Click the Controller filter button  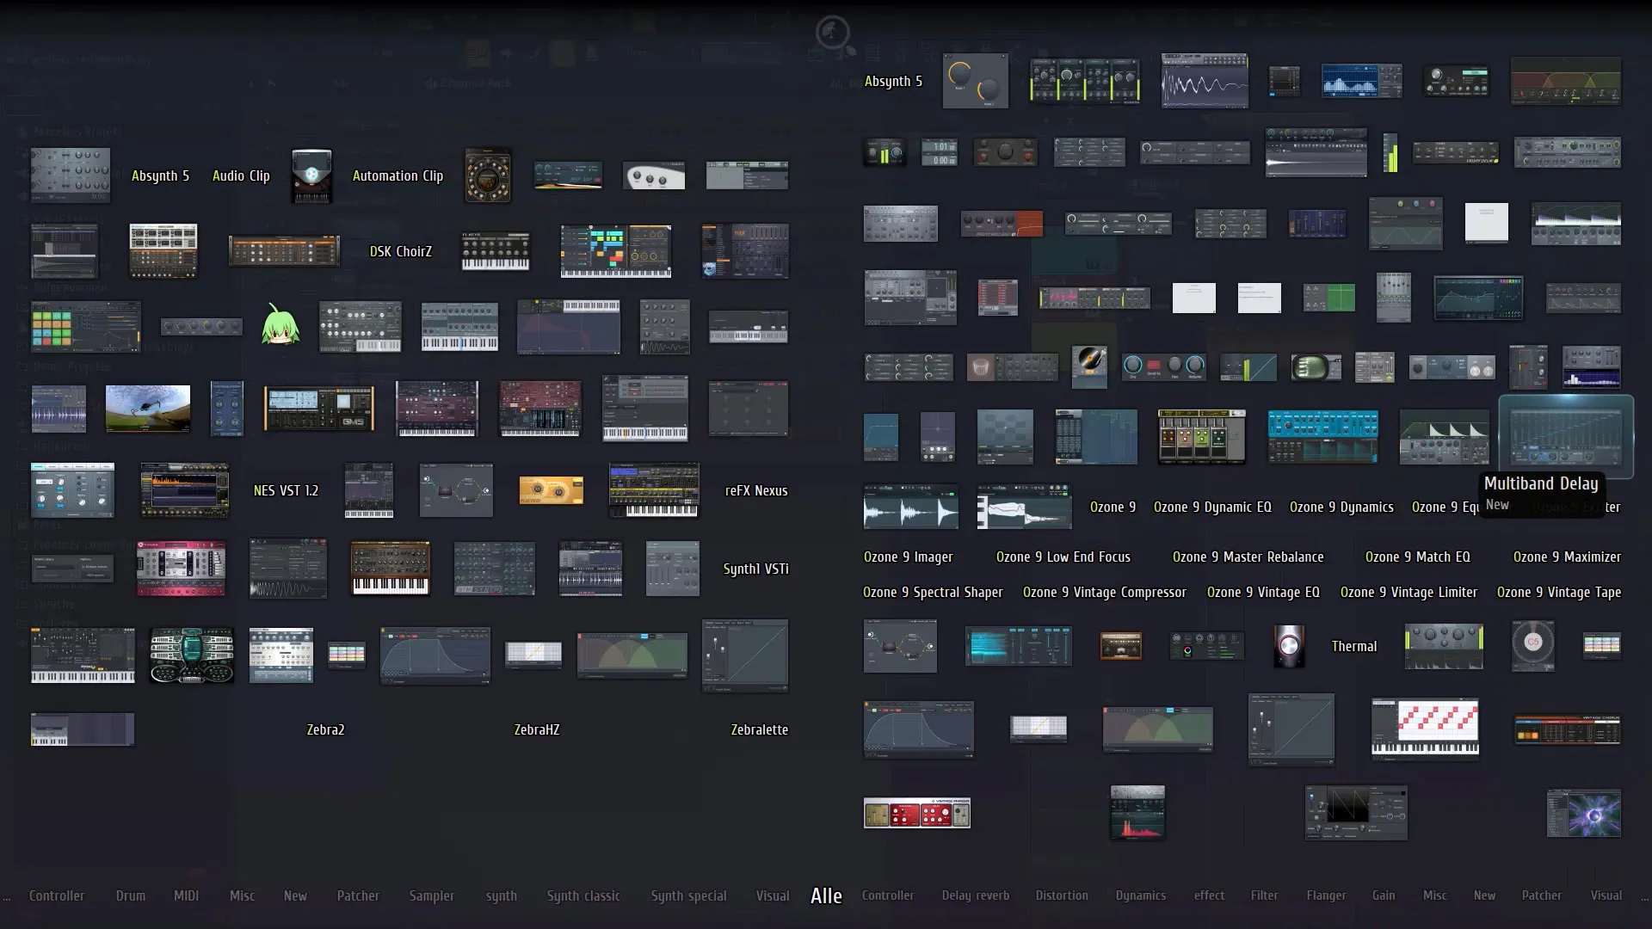[57, 895]
